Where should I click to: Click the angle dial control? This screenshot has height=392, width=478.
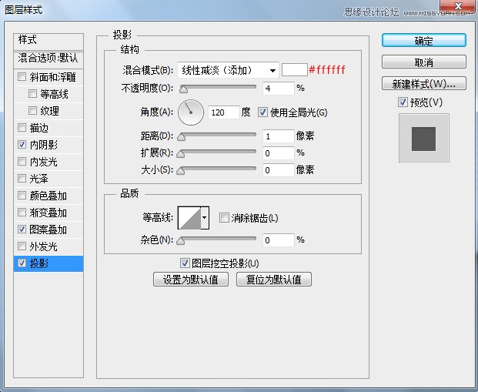coord(191,112)
